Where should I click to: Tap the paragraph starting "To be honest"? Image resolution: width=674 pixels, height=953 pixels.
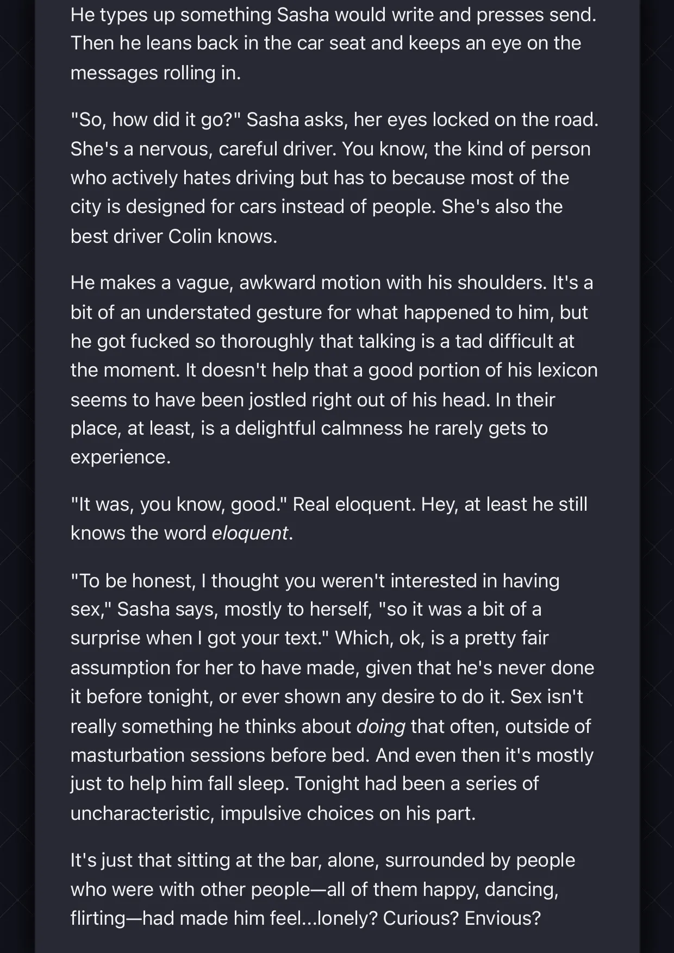tap(332, 697)
